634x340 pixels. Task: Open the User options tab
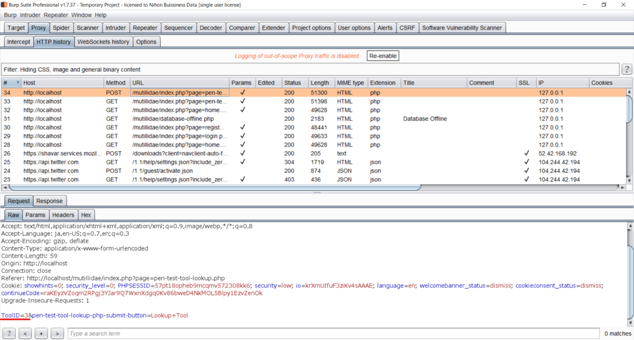tap(355, 28)
